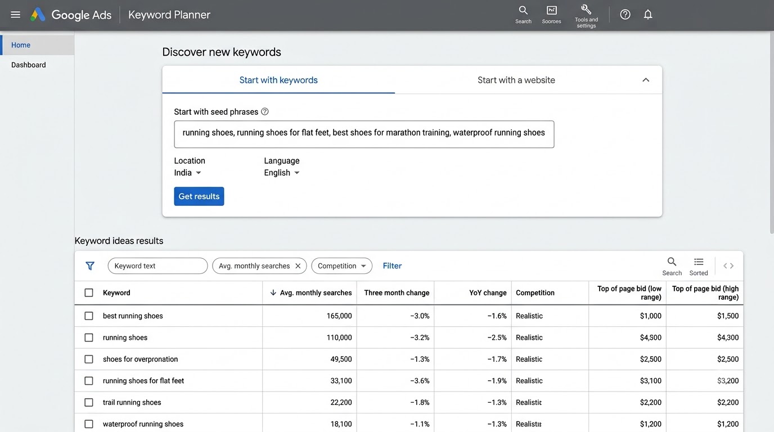Open Search in the top bar

point(523,15)
